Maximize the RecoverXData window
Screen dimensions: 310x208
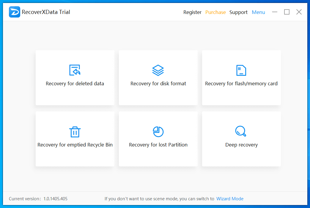point(287,12)
